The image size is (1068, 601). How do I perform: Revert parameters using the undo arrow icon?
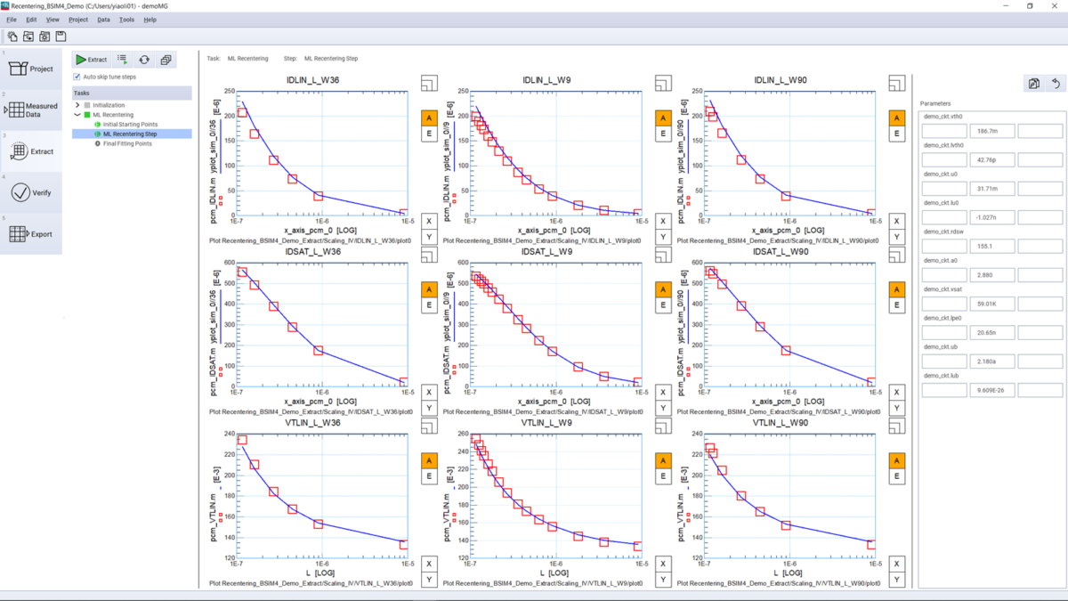tap(1056, 82)
